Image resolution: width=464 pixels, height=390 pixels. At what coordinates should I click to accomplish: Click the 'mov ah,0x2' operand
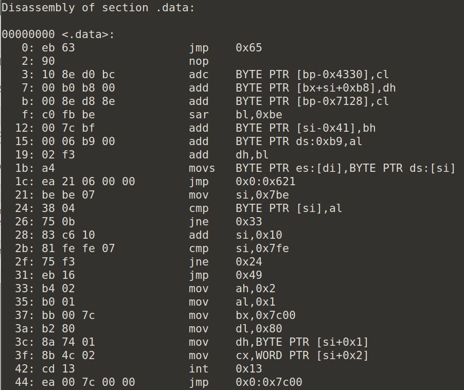[255, 289]
